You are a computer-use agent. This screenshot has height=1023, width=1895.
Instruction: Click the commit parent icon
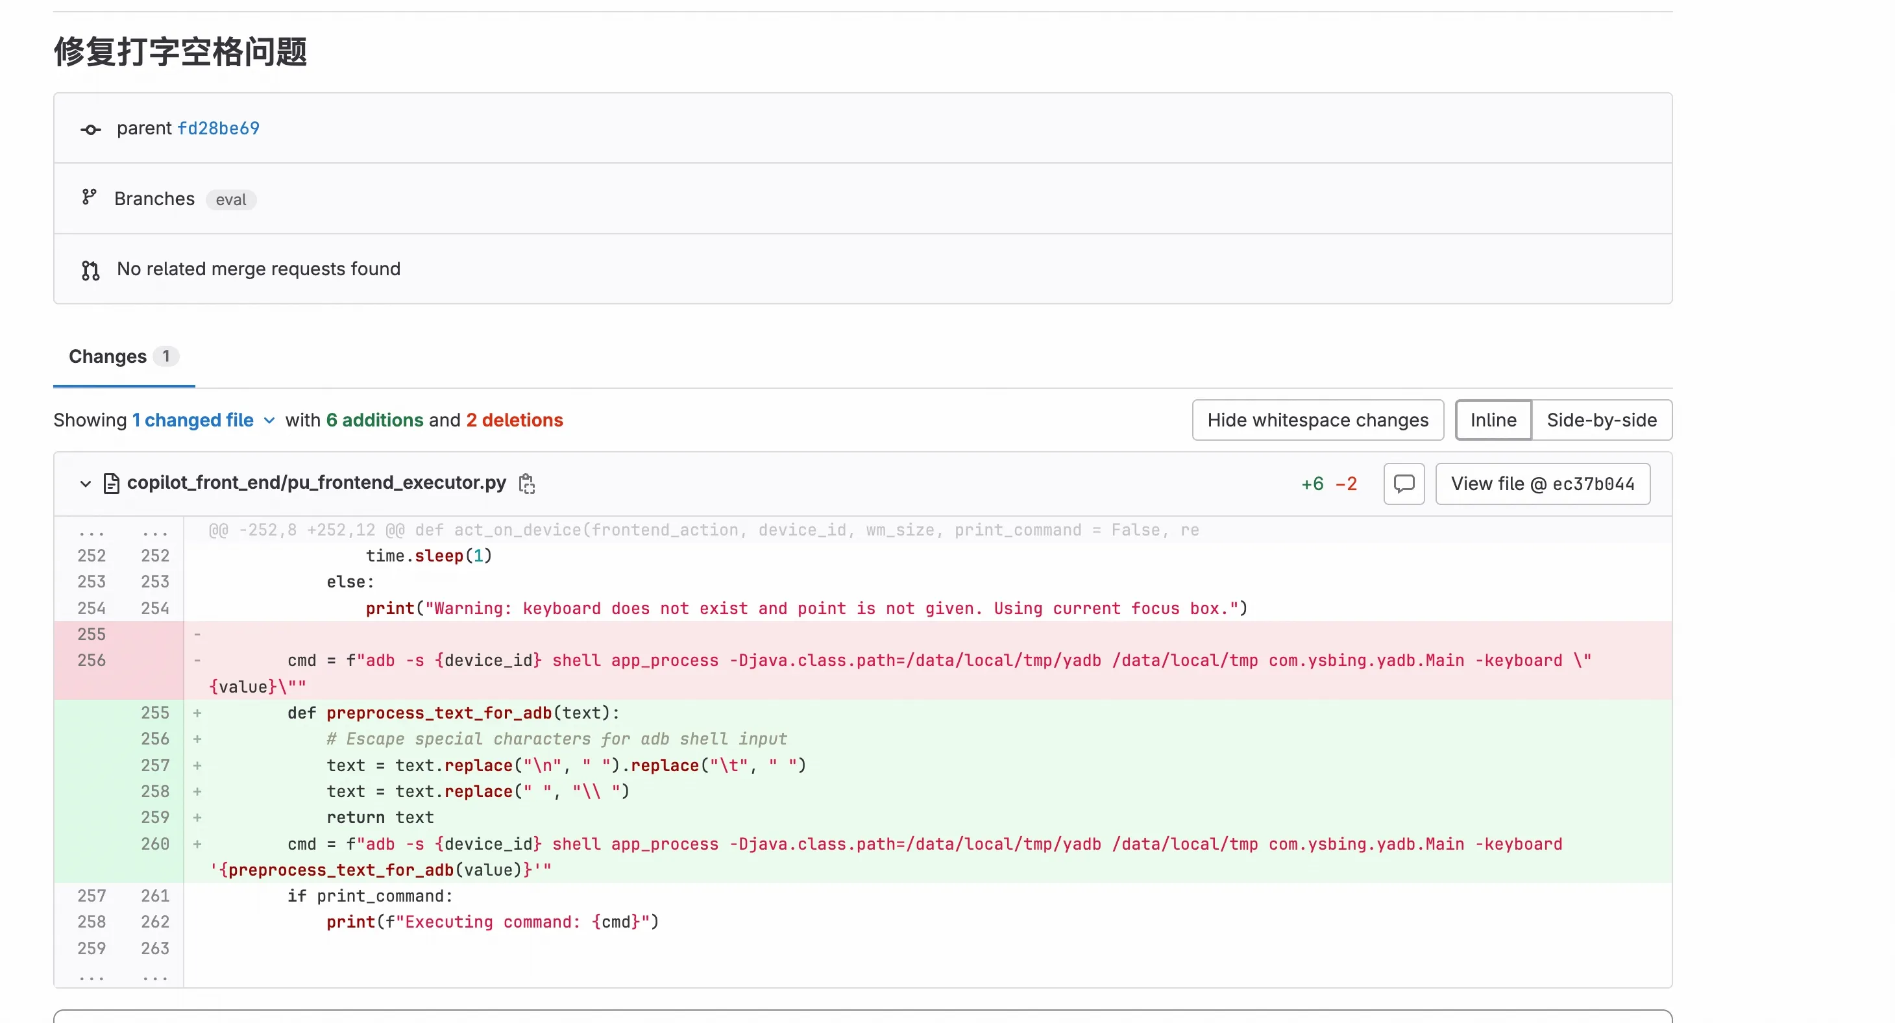pos(90,130)
